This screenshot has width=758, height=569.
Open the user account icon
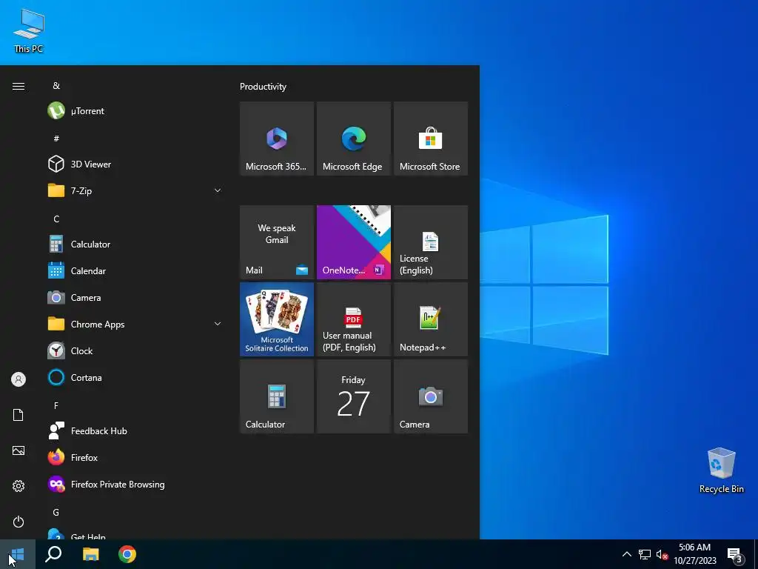[x=19, y=379]
